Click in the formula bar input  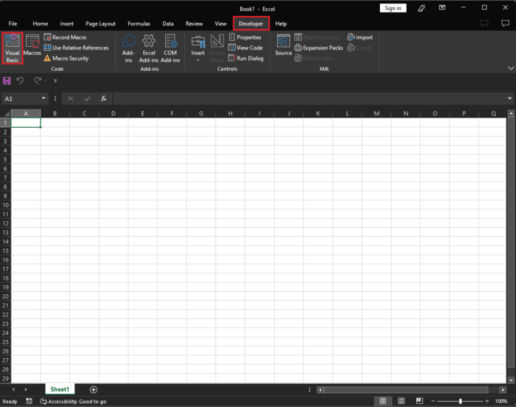tap(310, 98)
